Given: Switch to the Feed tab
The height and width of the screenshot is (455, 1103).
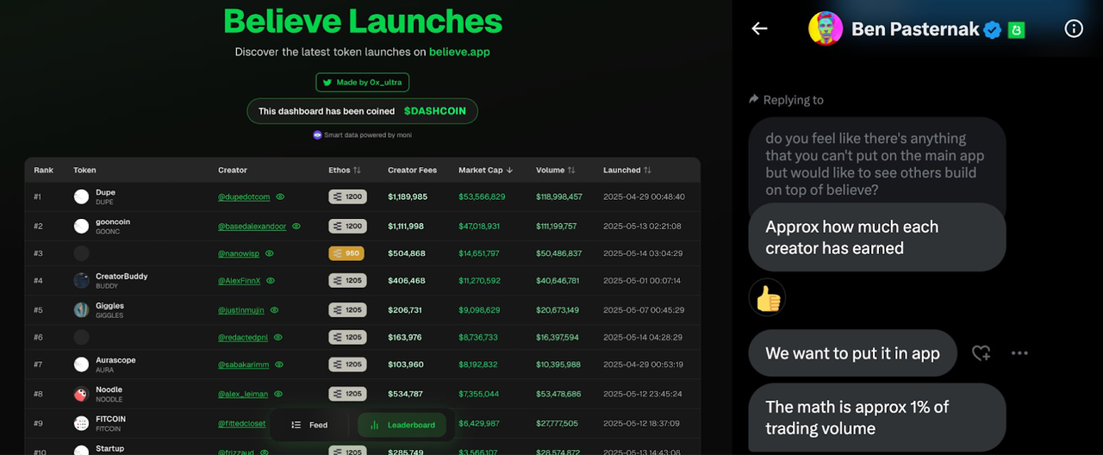Looking at the screenshot, I should [310, 425].
